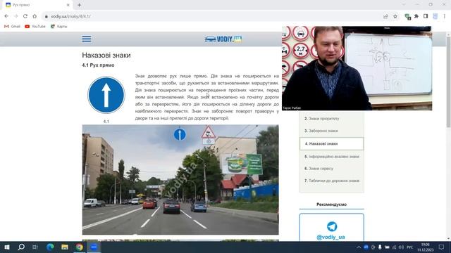The image size is (451, 253).
Task: Reload the page with the refresh icon
Action: 25,16
